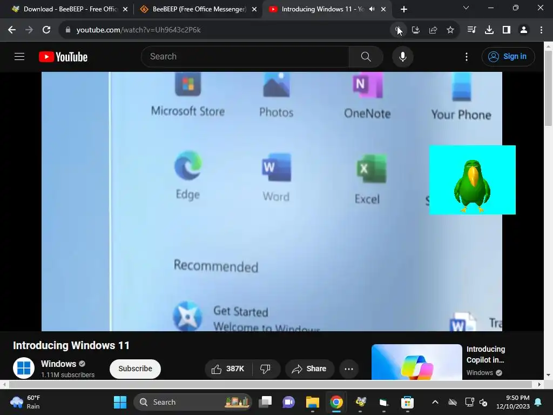Viewport: 553px width, 415px height.
Task: Open Task View on taskbar
Action: click(265, 402)
